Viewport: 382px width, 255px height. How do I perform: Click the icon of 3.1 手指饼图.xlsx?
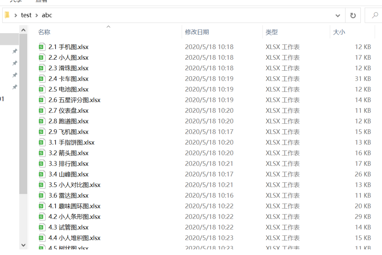click(42, 142)
